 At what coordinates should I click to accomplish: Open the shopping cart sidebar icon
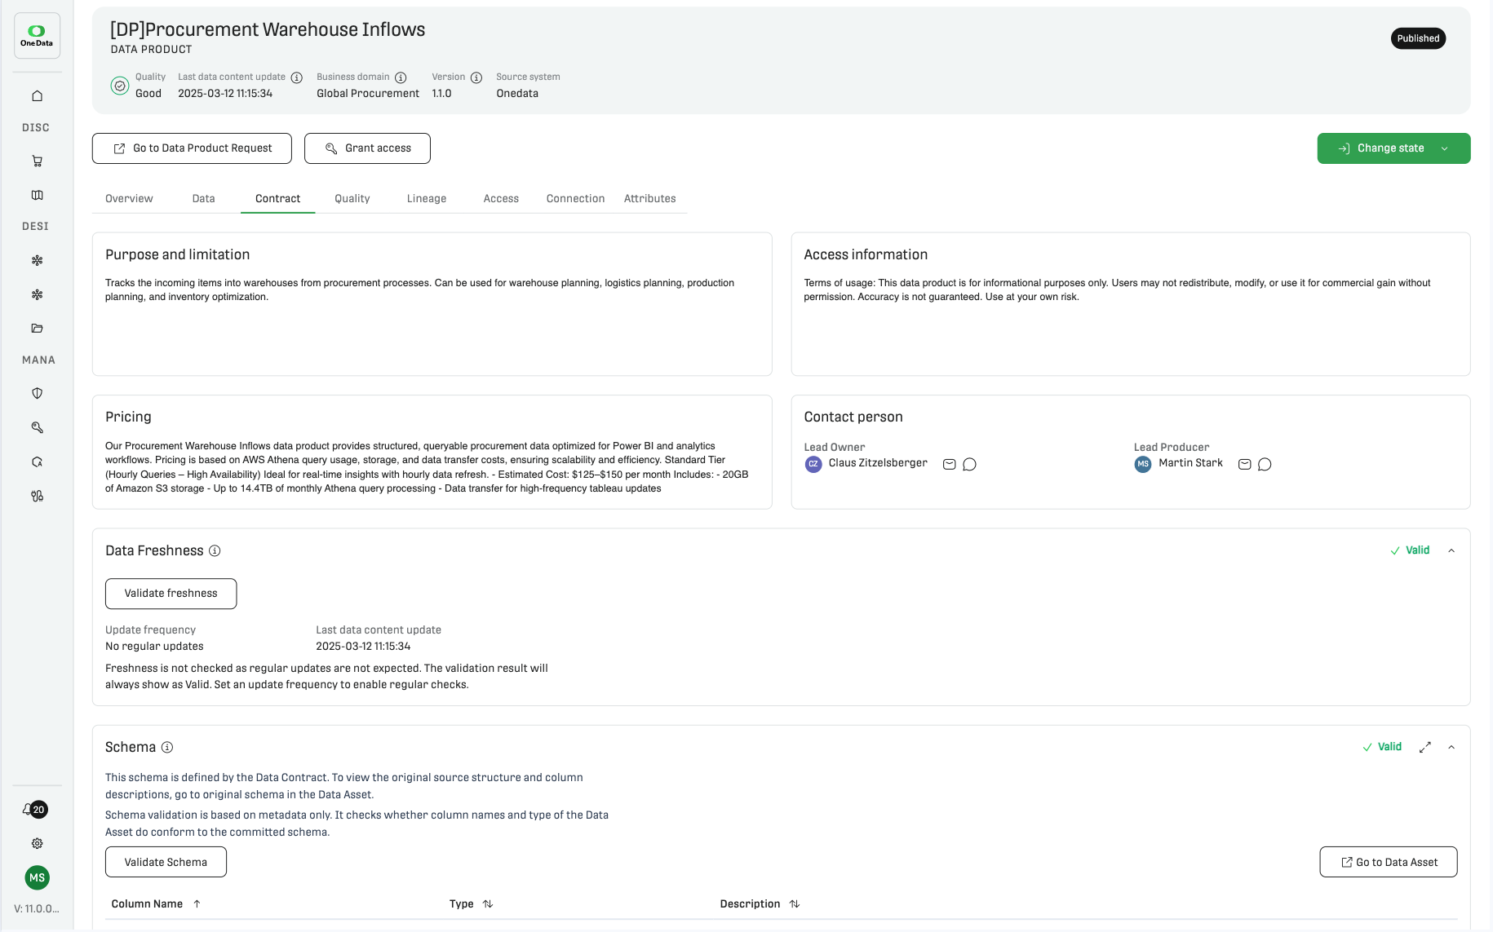click(37, 161)
